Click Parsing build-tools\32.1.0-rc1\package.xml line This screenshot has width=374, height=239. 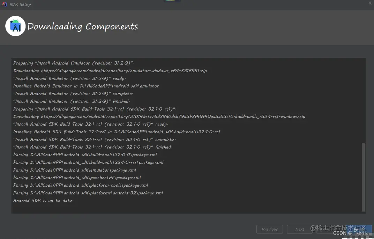[x=88, y=163]
